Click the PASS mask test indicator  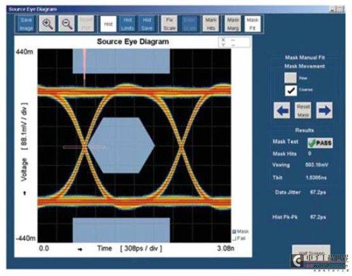tap(320, 143)
